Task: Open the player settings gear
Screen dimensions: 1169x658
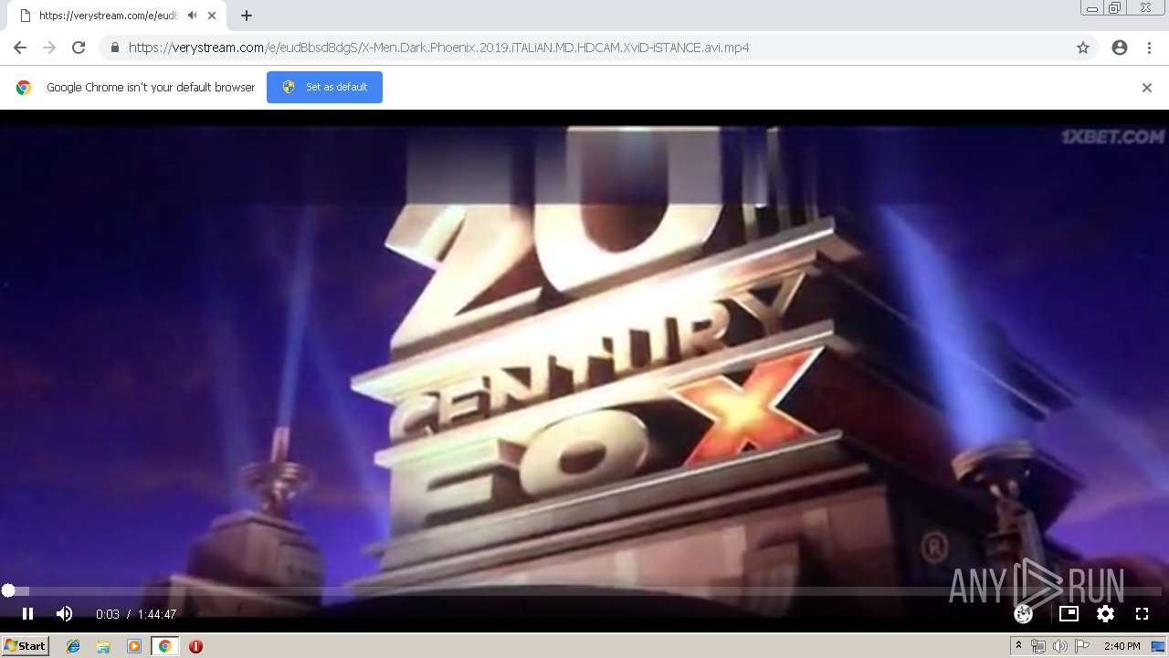Action: click(x=1105, y=614)
